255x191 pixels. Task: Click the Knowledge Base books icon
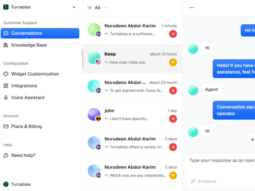(x=6, y=45)
